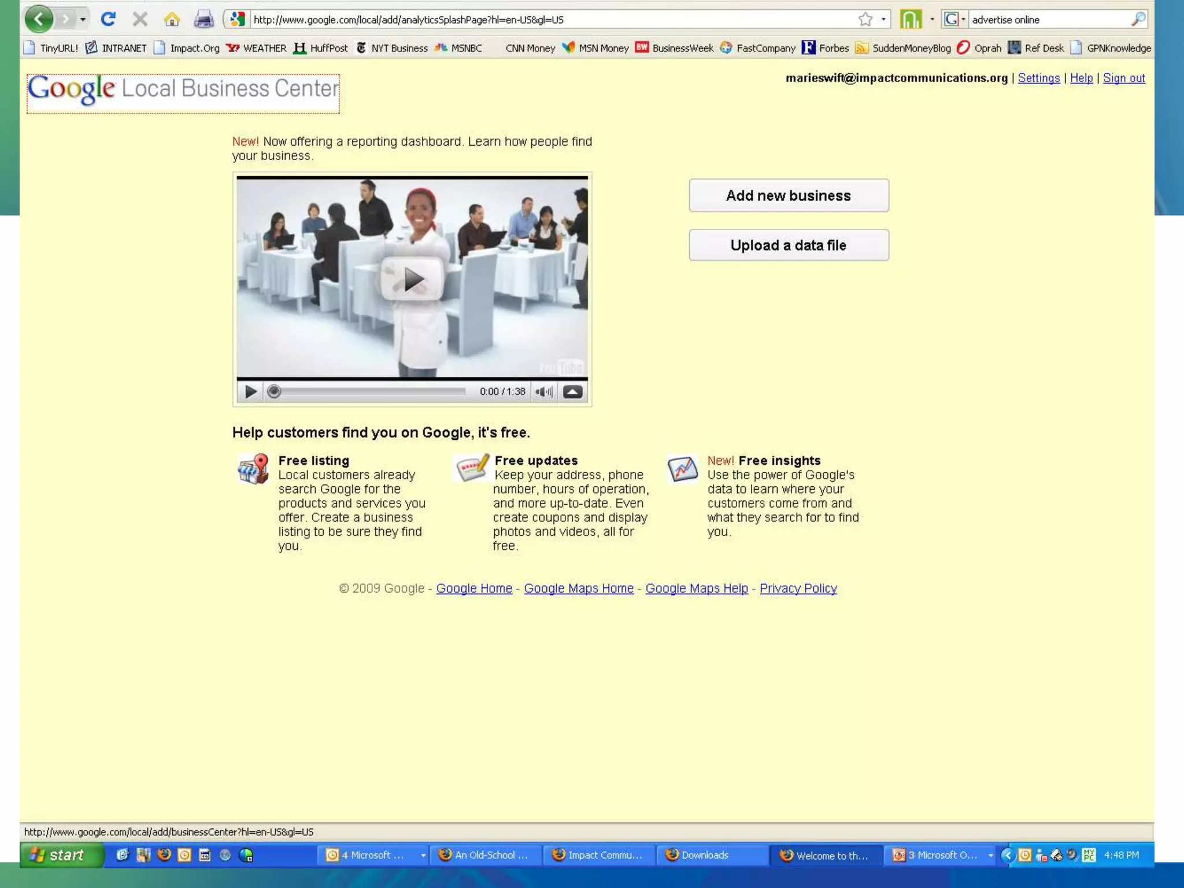Click the site favicon in the address bar
The image size is (1184, 888).
[237, 20]
